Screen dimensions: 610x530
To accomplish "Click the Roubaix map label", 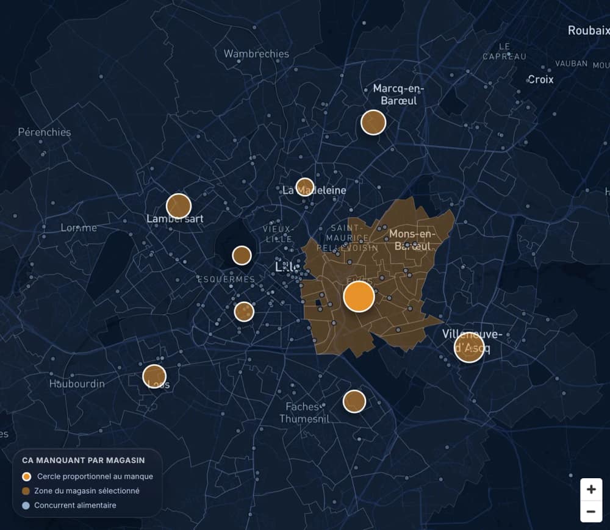I will pyautogui.click(x=589, y=30).
